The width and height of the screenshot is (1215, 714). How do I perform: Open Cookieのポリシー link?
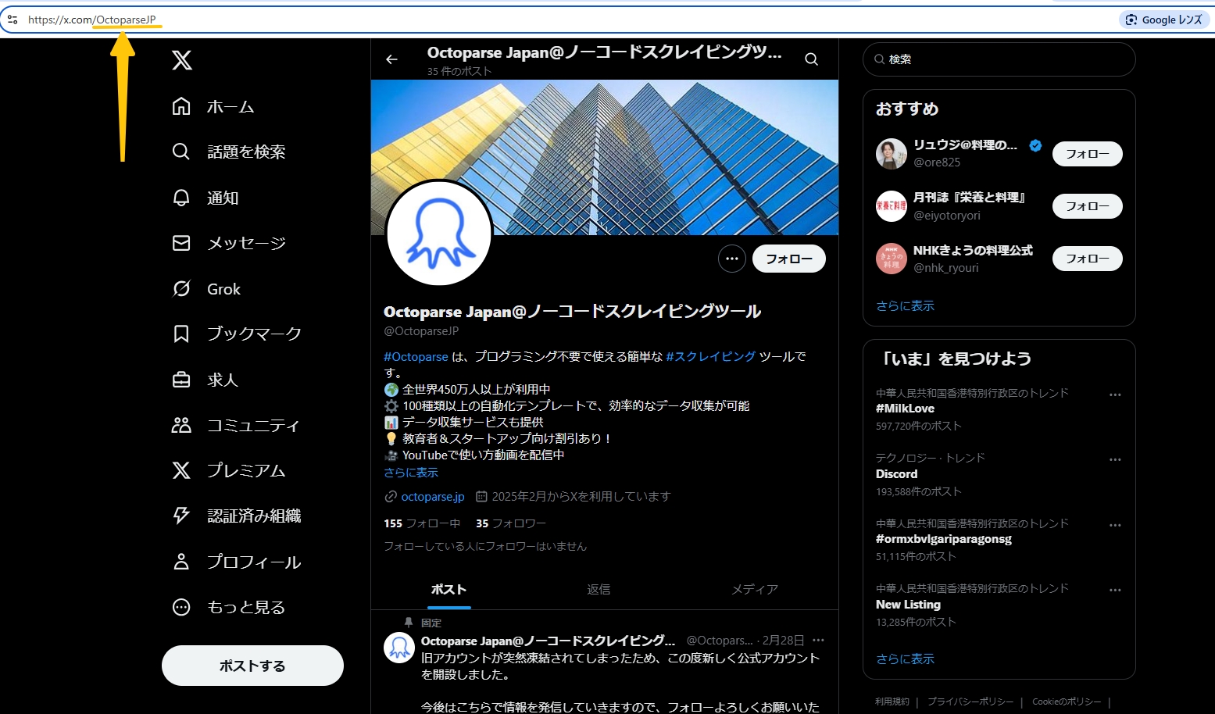pos(1067,702)
